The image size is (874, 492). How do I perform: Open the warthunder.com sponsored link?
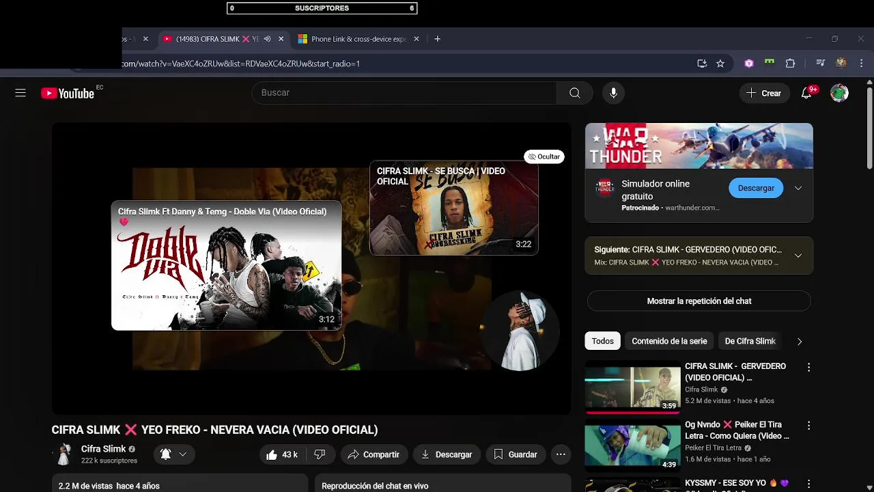click(692, 208)
